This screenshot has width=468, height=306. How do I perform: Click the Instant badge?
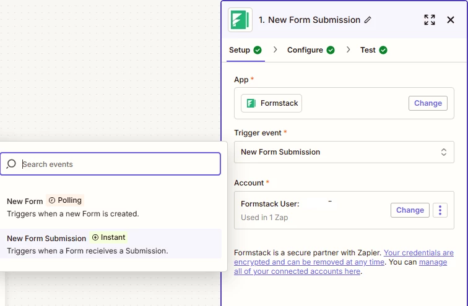click(x=108, y=237)
